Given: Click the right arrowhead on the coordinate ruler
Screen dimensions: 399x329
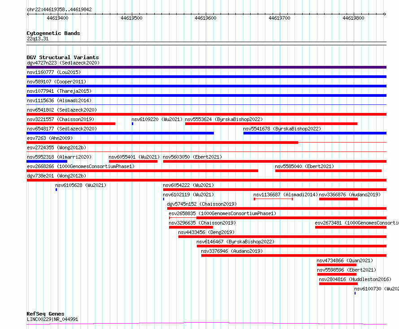Looking at the screenshot, I should 385,14.
